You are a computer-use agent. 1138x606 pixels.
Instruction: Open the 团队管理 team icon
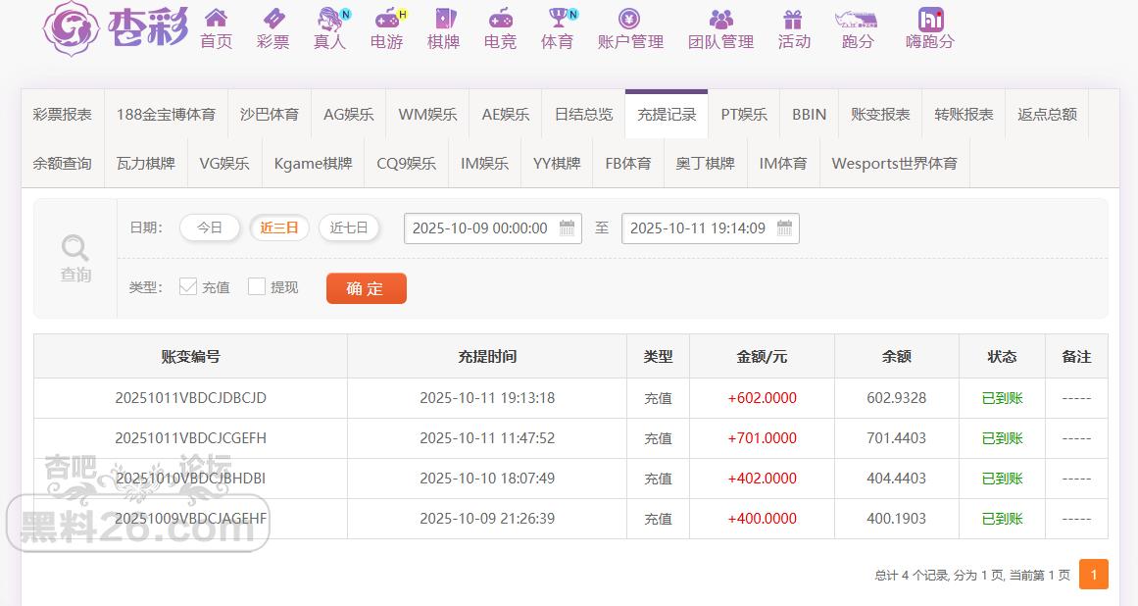coord(720,19)
